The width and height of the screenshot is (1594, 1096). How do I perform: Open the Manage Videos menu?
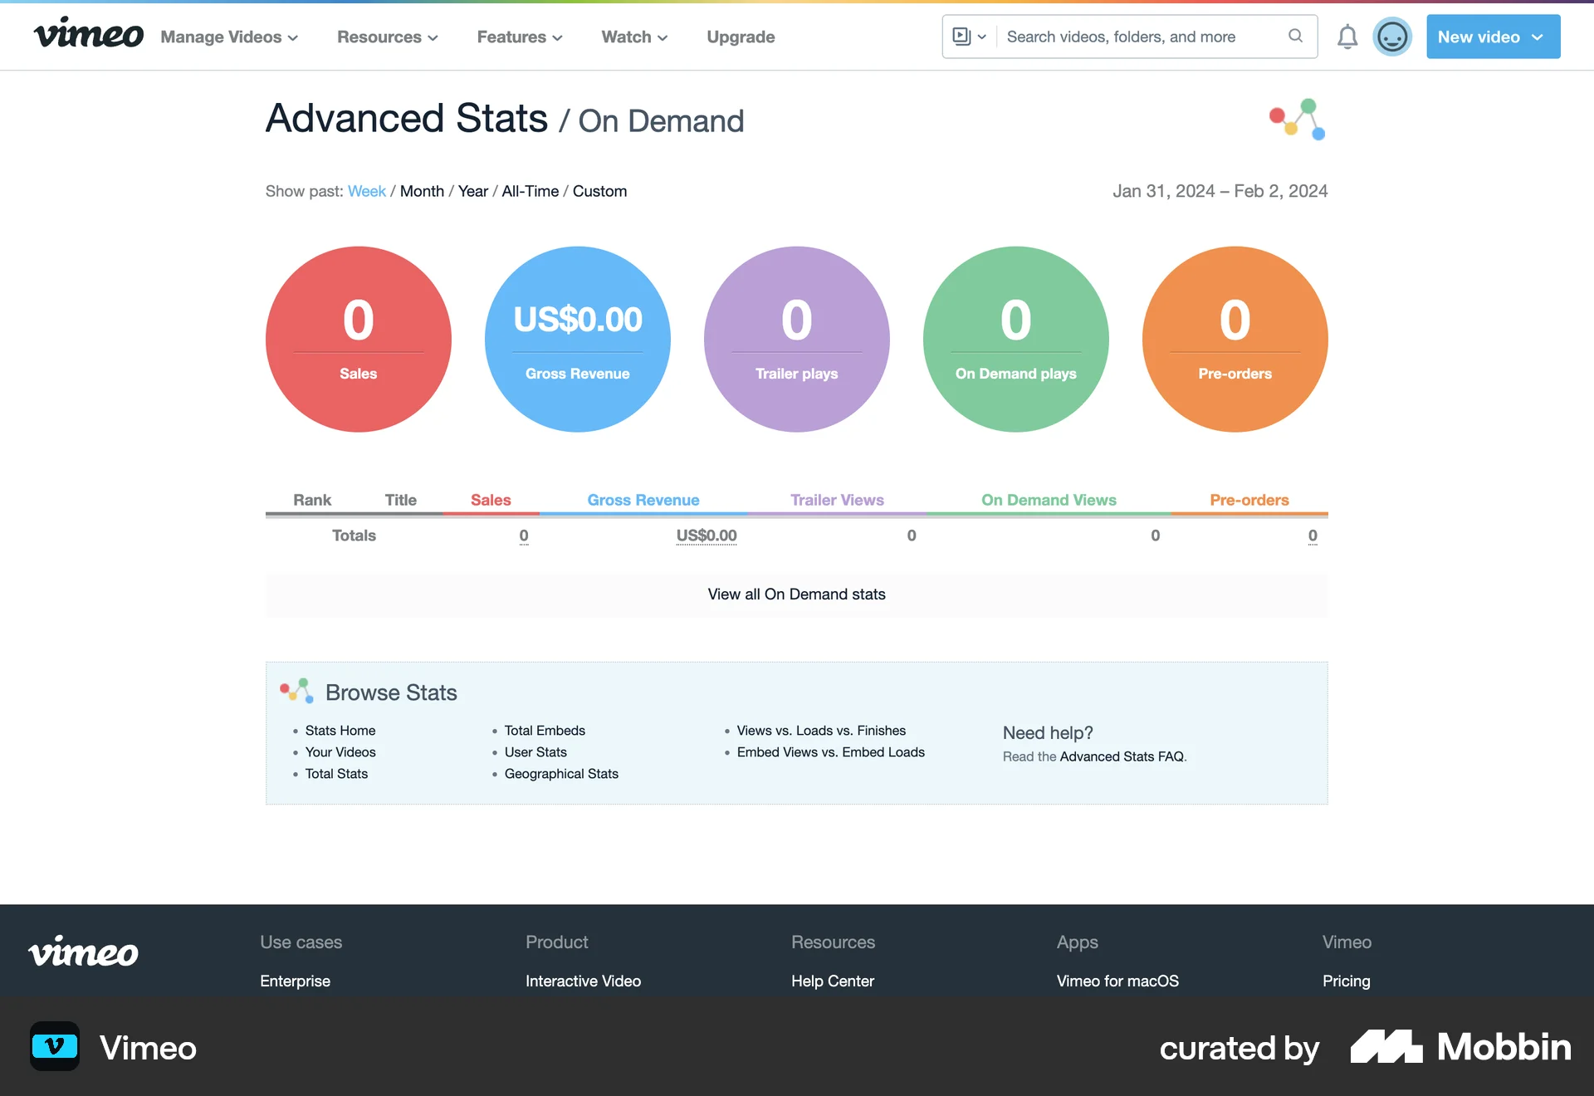[229, 37]
